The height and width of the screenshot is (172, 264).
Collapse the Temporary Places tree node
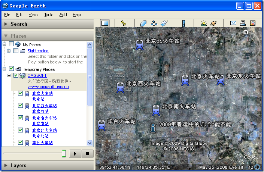[x=4, y=69]
